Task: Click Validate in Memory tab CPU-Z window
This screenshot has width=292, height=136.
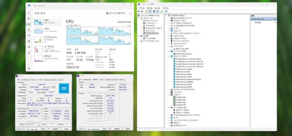Action: (117, 128)
